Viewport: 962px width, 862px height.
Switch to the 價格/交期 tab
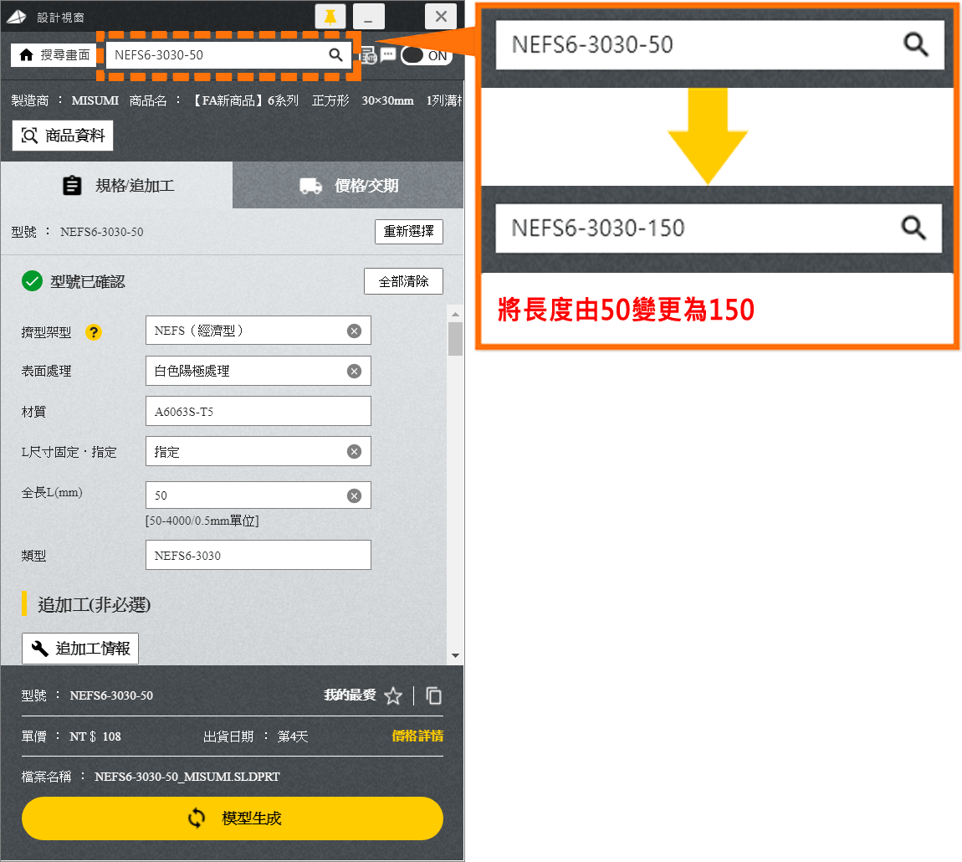pos(347,185)
